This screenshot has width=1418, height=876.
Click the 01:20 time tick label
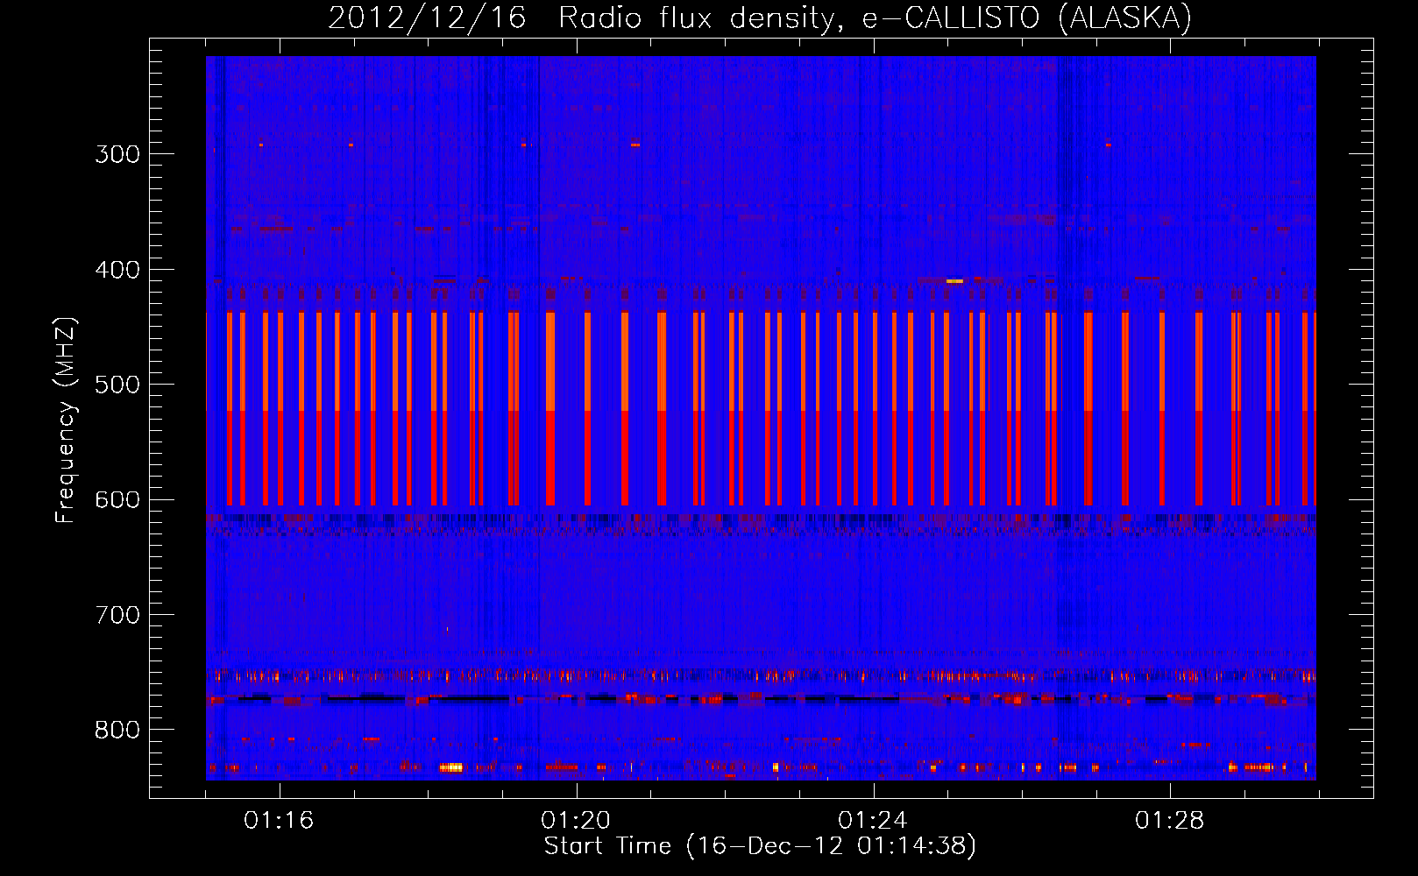(x=576, y=820)
